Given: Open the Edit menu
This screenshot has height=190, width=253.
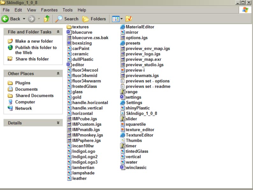Looking at the screenshot, I should pos(18,10).
